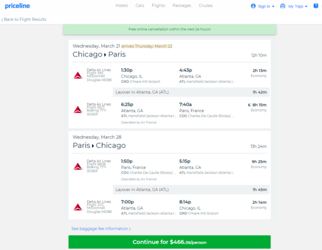Screen dimensions: 322x250
Task: Click Delta logo for 7:00p Atlanta departure
Action: click(78, 207)
